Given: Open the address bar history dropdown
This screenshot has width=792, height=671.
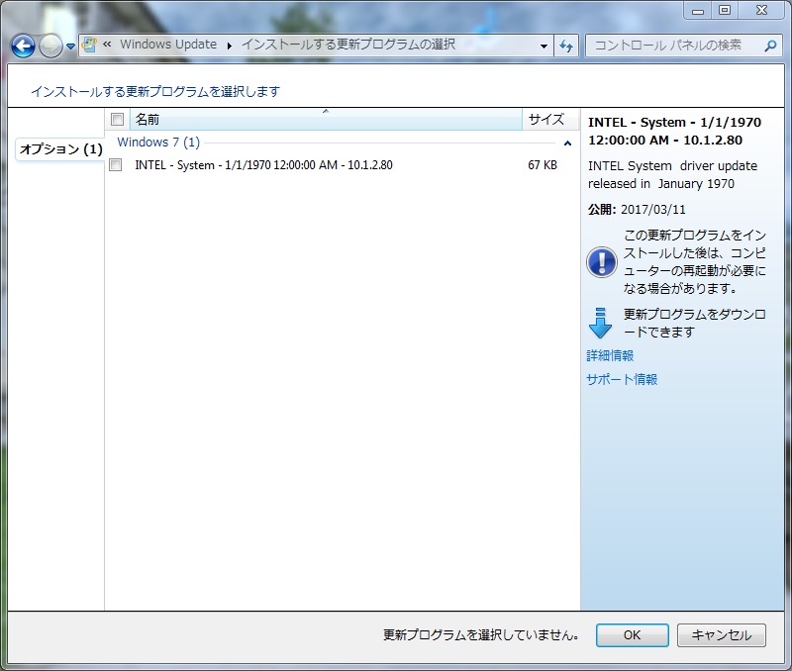Looking at the screenshot, I should point(544,46).
